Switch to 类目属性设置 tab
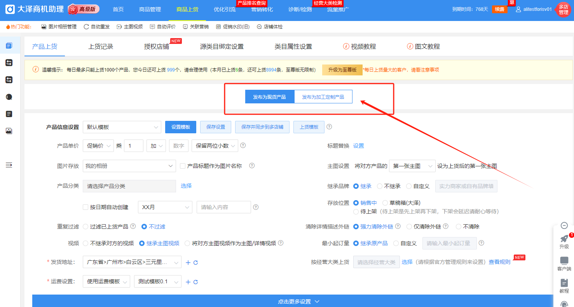 (x=293, y=47)
